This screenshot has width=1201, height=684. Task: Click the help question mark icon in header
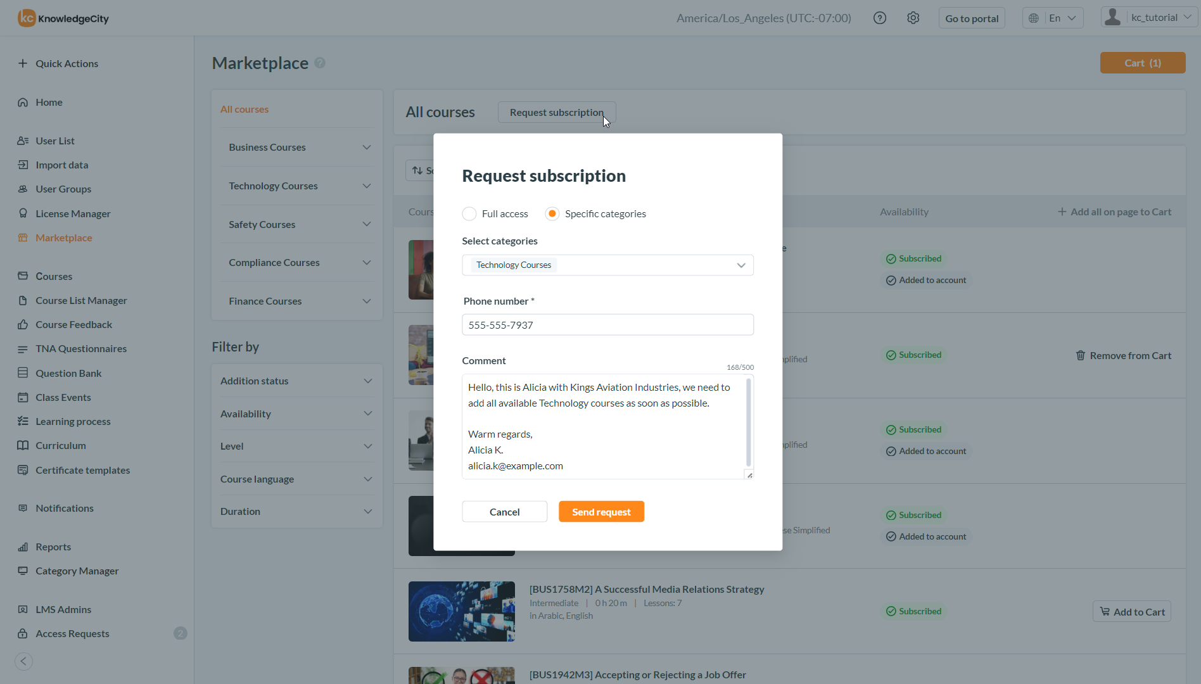tap(879, 18)
